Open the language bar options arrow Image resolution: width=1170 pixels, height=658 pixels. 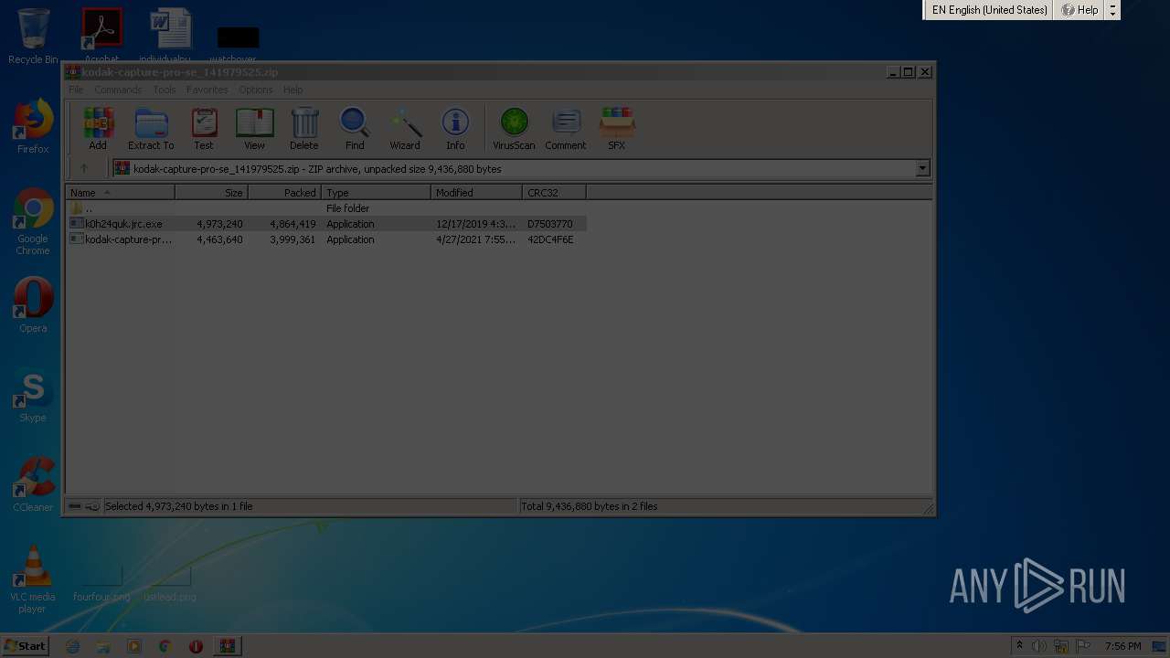(1112, 10)
